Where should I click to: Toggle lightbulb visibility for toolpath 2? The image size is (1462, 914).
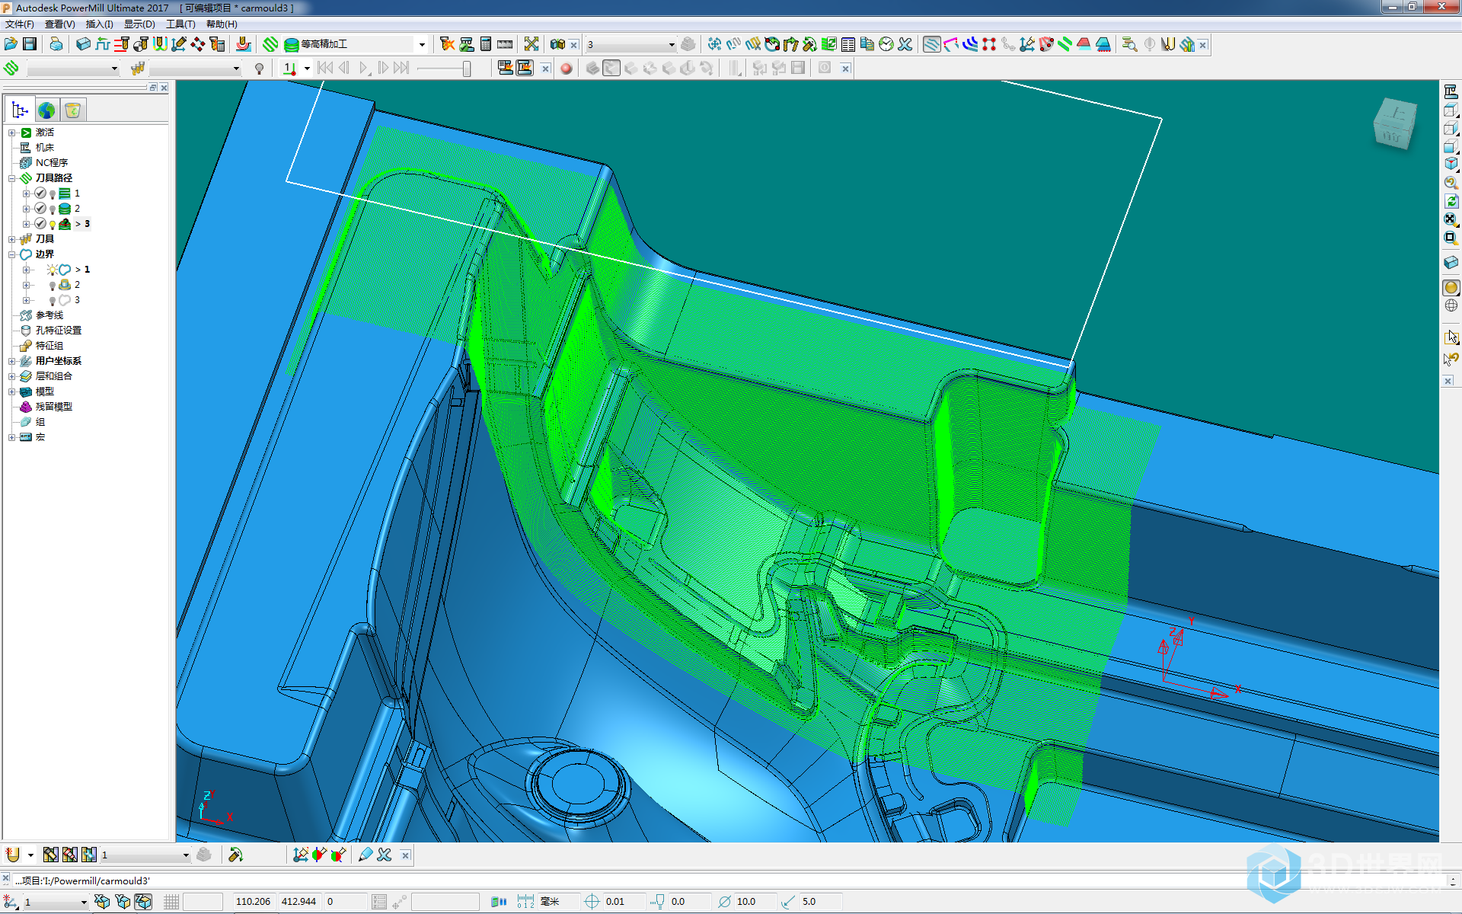point(52,209)
